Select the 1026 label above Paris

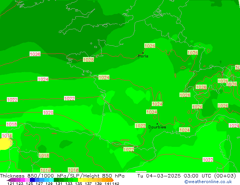(x=150, y=46)
